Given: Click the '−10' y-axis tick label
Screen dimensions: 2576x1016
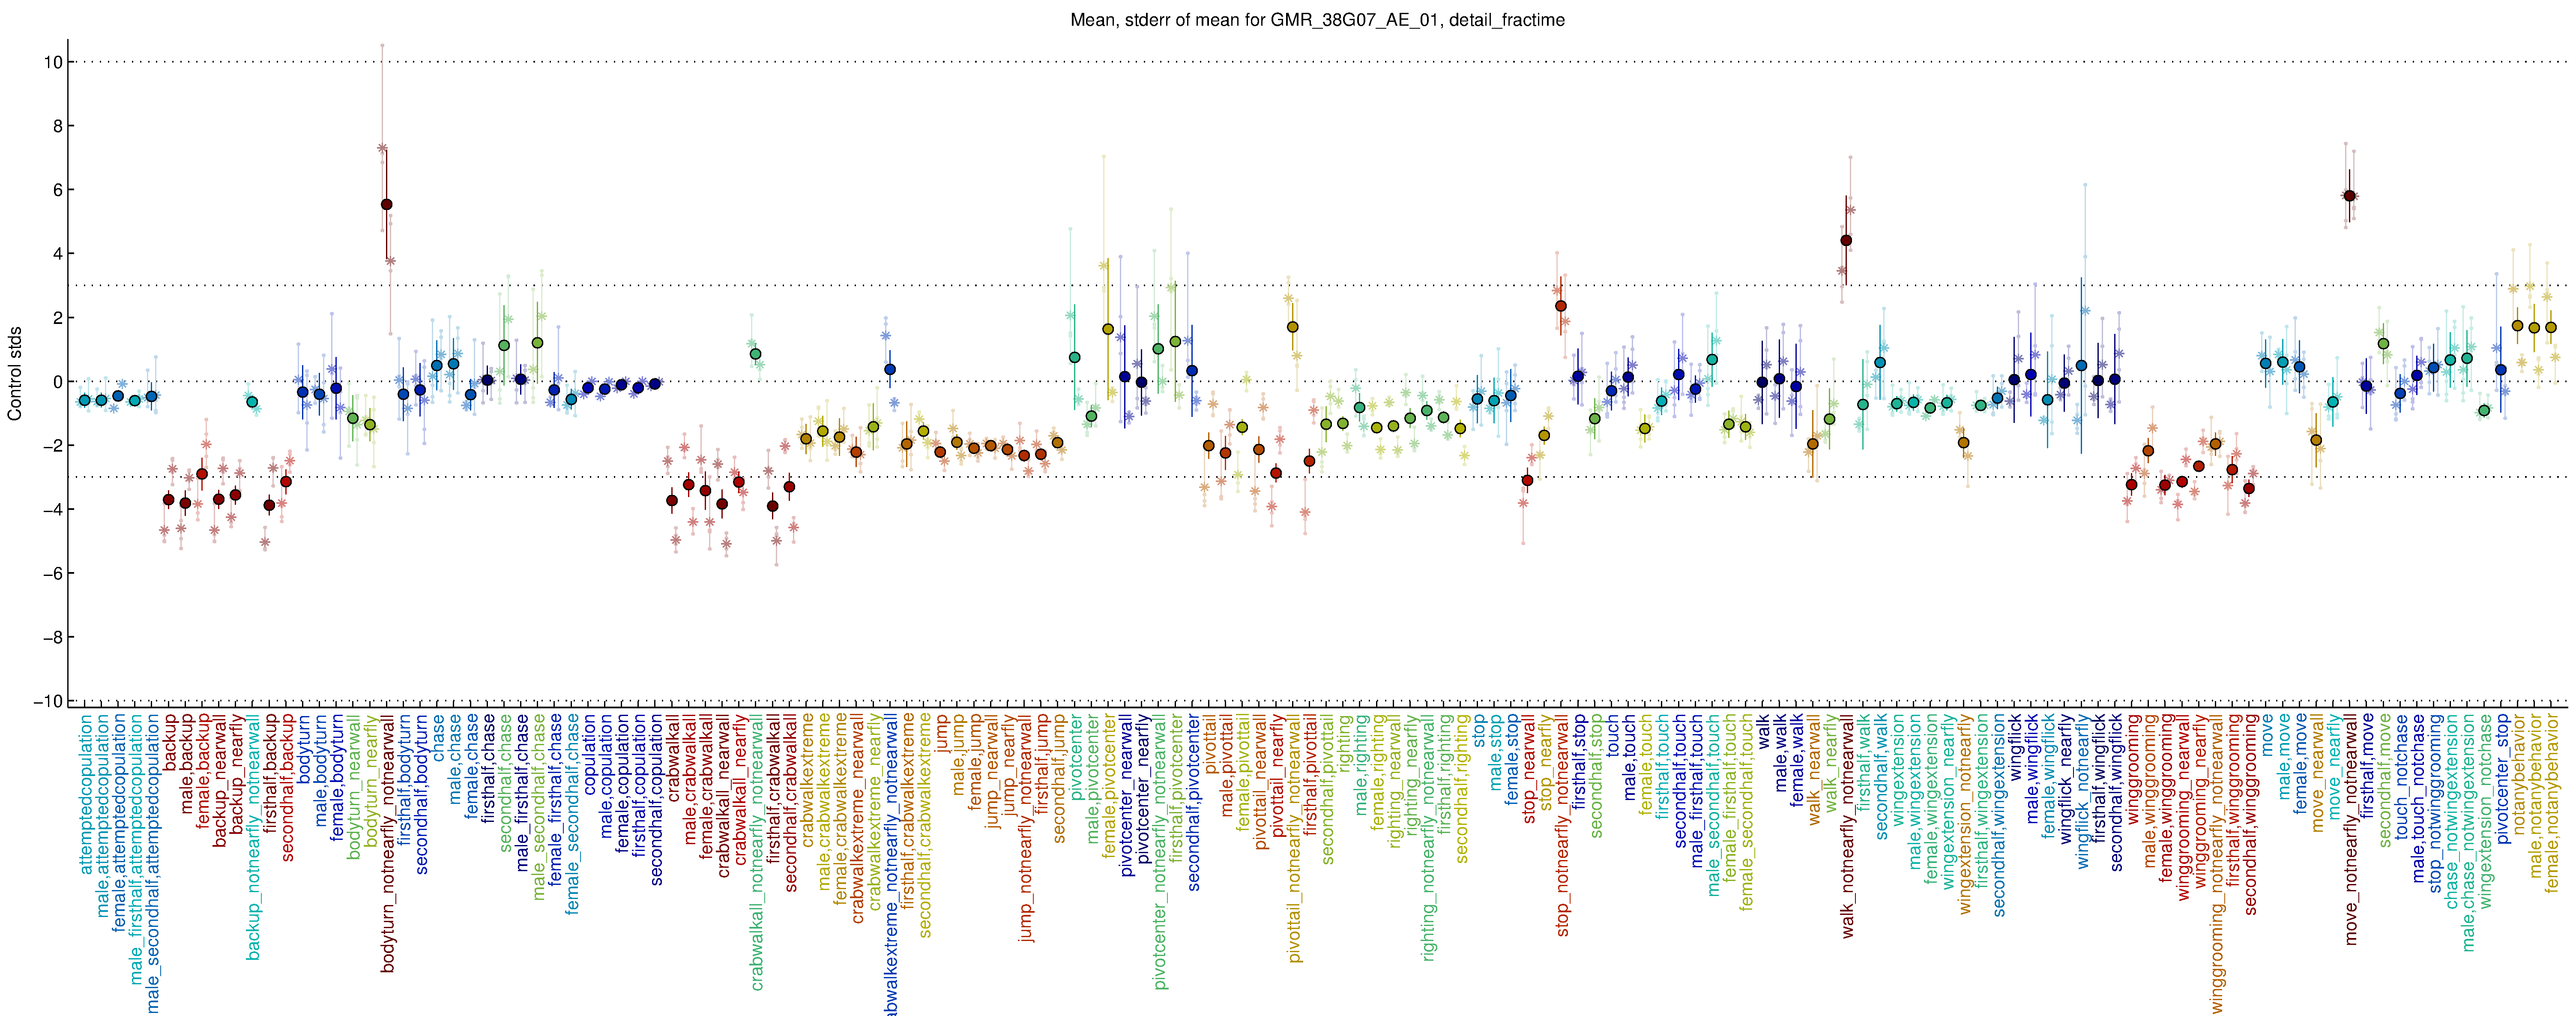Looking at the screenshot, I should click(48, 701).
